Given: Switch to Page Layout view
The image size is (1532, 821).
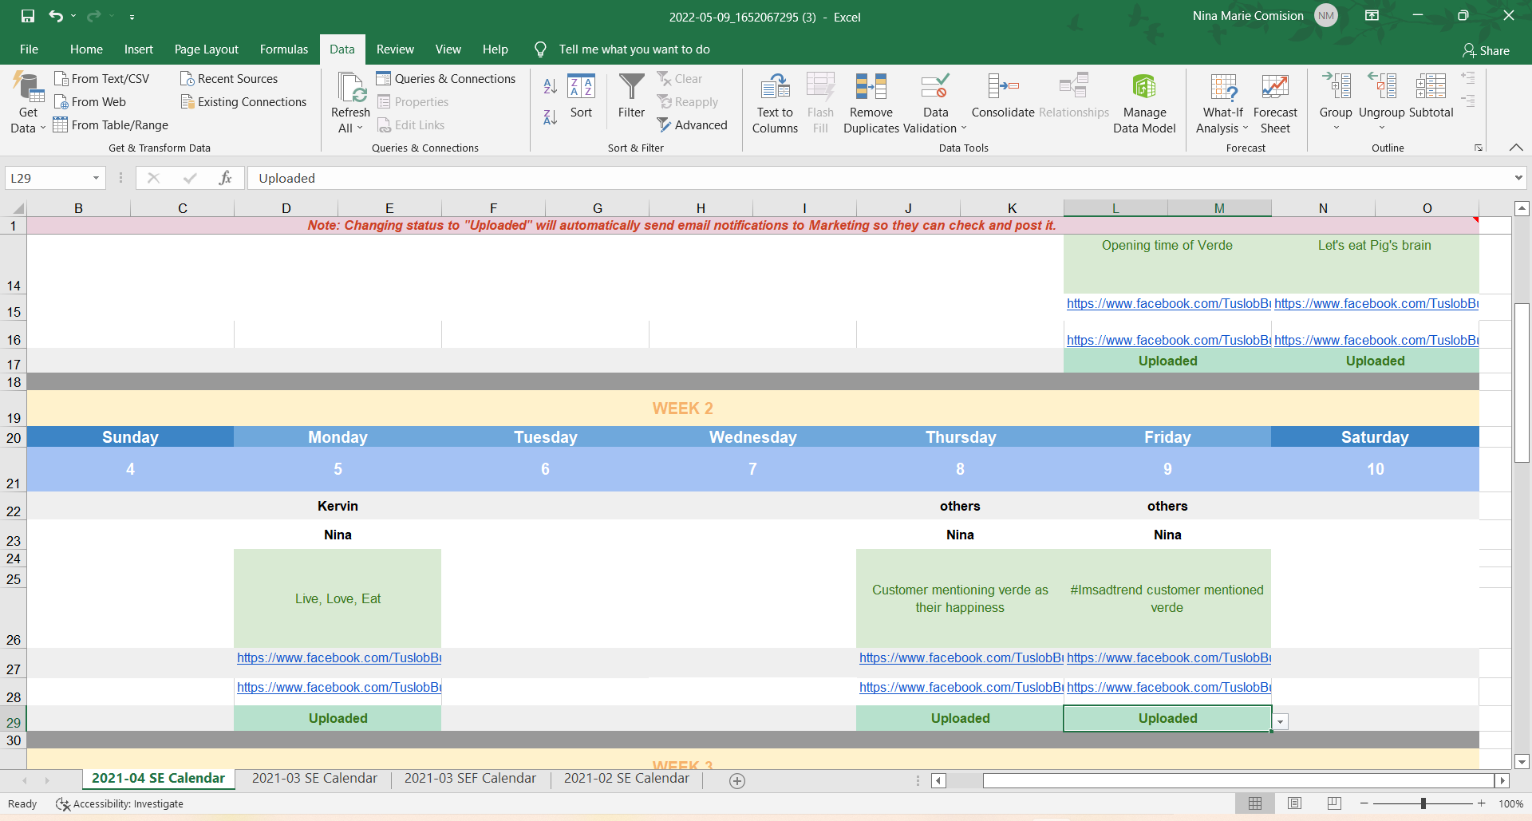Looking at the screenshot, I should click(1294, 803).
